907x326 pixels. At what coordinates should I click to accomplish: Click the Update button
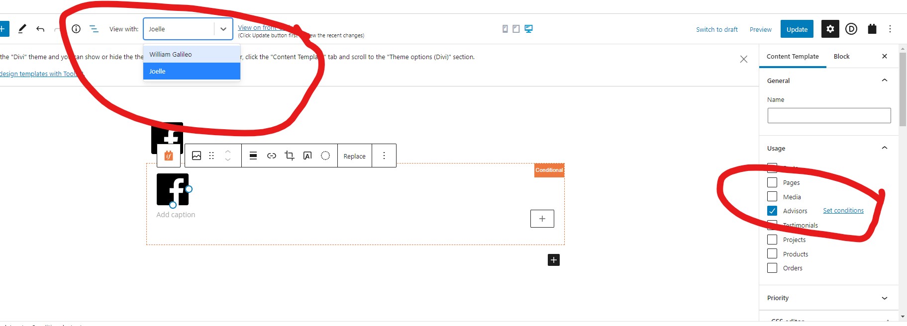point(797,29)
